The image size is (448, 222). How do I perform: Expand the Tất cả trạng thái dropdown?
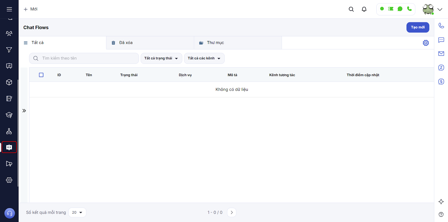click(x=161, y=58)
